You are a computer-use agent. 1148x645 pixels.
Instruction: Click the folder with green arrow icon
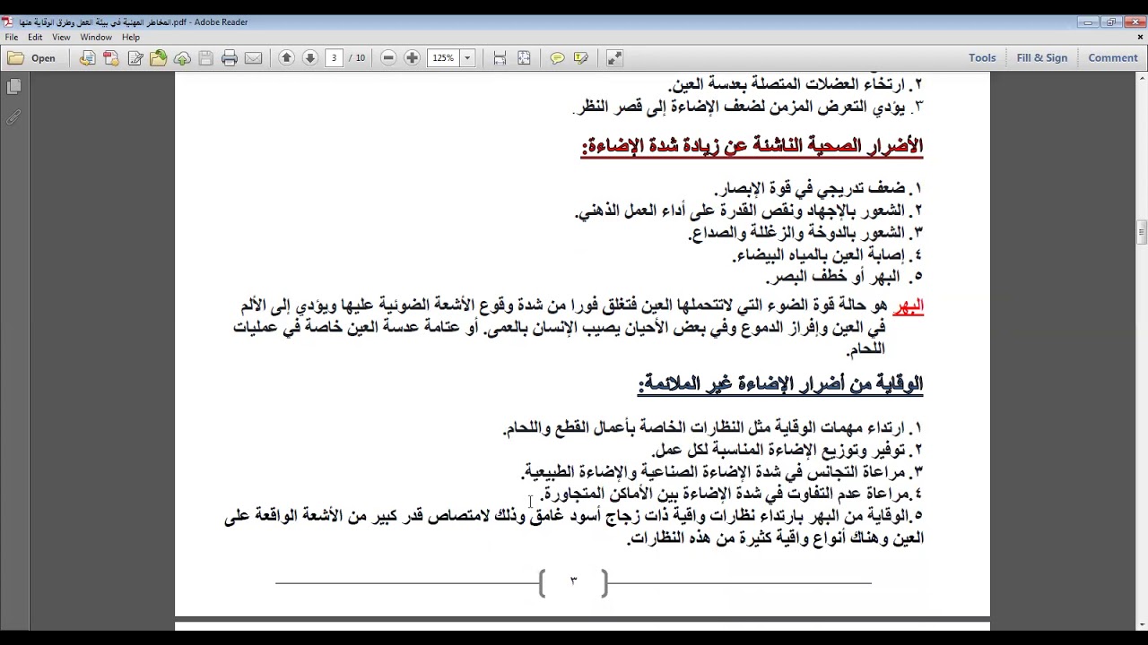tap(159, 58)
